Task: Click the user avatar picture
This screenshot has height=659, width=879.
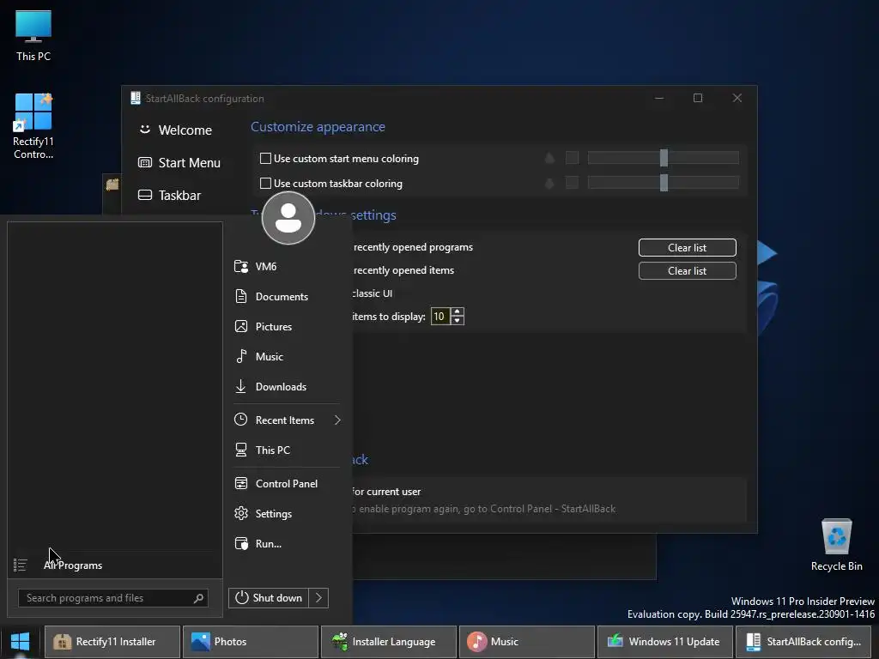Action: click(x=288, y=218)
